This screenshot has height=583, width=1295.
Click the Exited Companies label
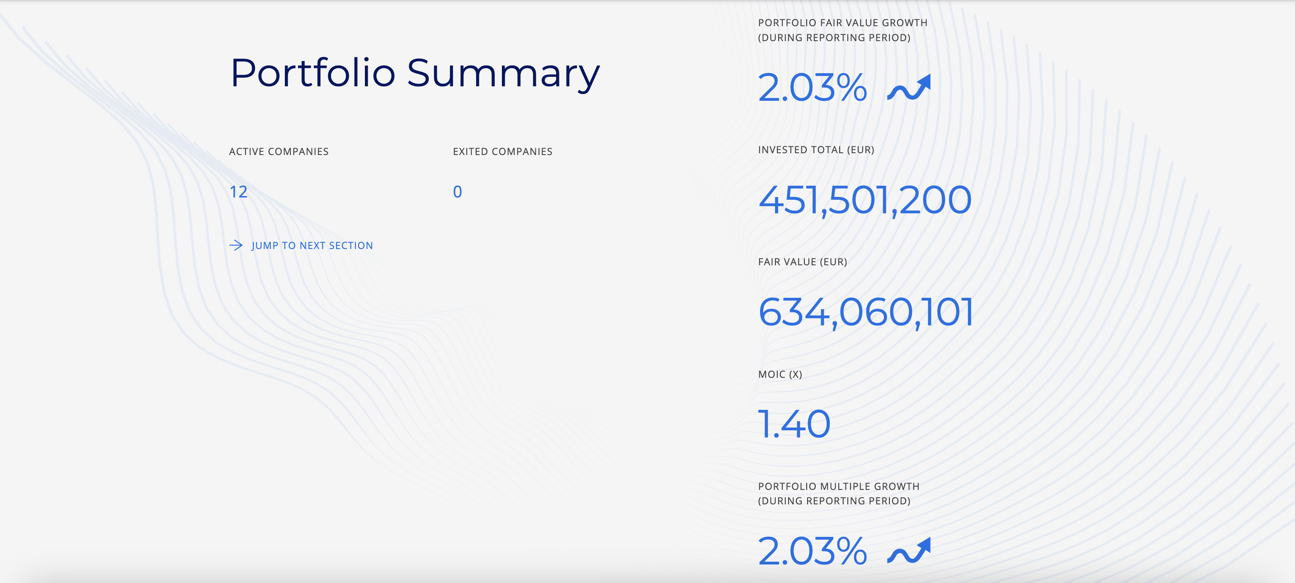502,152
